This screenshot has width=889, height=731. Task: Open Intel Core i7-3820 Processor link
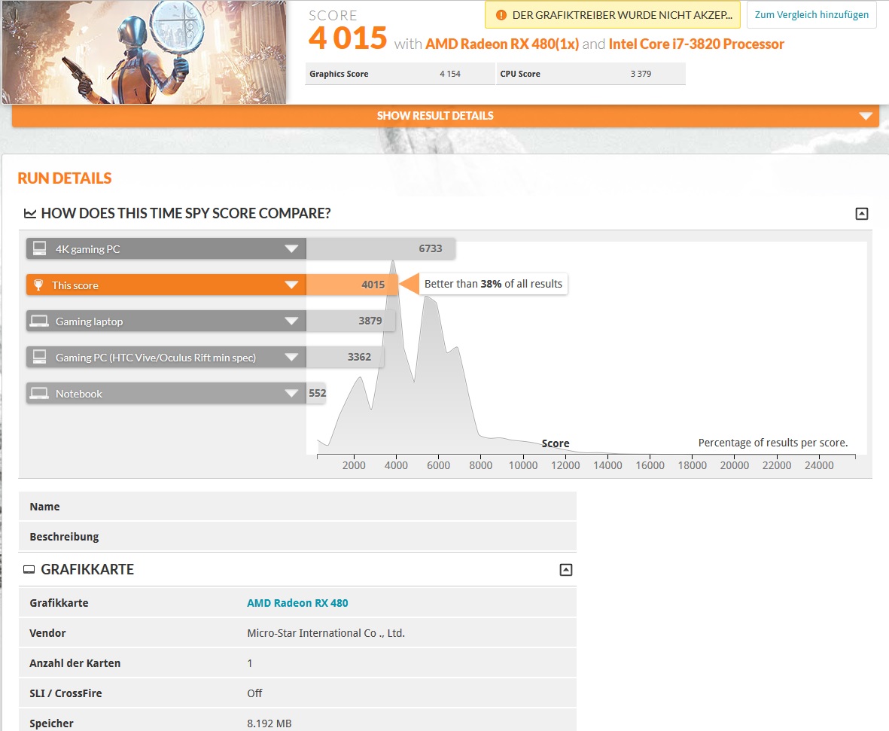coord(696,44)
